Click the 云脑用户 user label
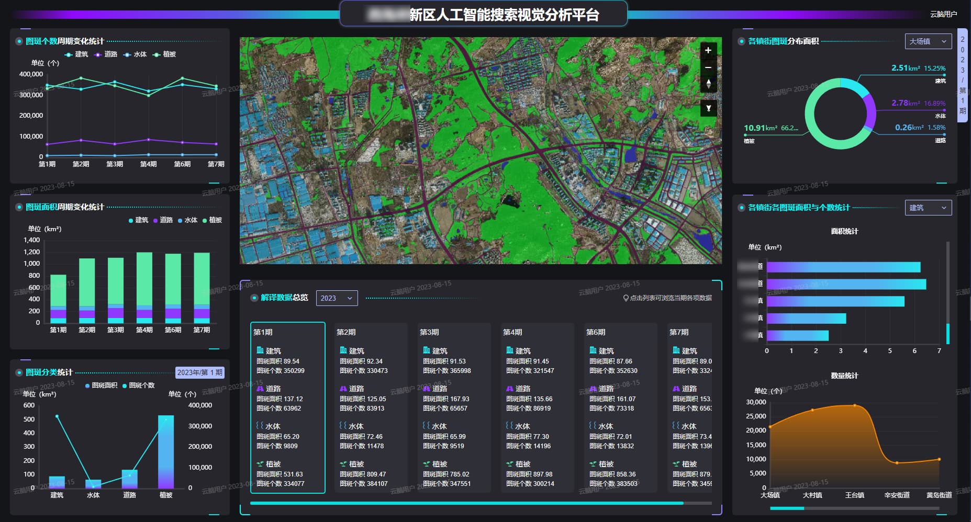 coord(943,14)
